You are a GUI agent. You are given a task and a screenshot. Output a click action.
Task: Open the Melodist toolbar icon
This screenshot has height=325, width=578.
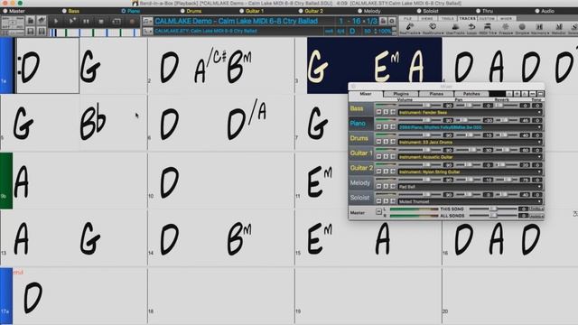(x=559, y=28)
